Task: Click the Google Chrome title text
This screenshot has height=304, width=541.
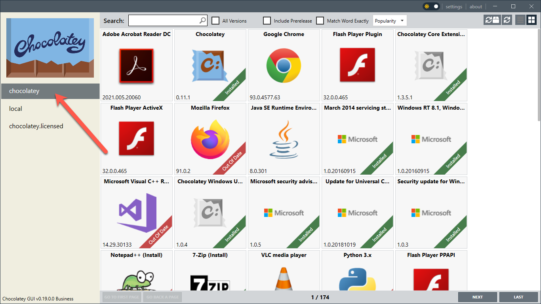Action: pos(284,34)
